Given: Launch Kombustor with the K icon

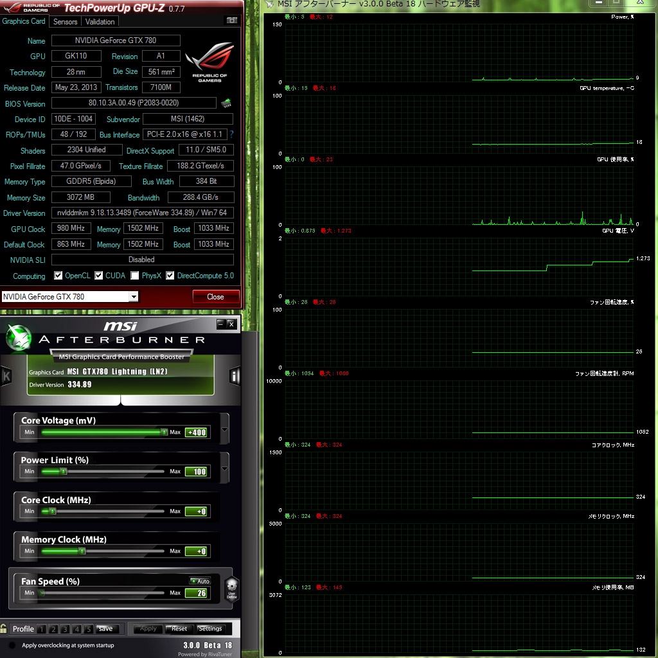Looking at the screenshot, I should 6,375.
